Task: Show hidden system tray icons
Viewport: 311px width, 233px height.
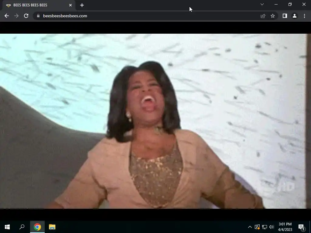Action: point(250,227)
